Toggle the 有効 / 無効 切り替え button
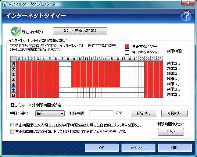The height and width of the screenshot is (157, 197). coord(80,31)
